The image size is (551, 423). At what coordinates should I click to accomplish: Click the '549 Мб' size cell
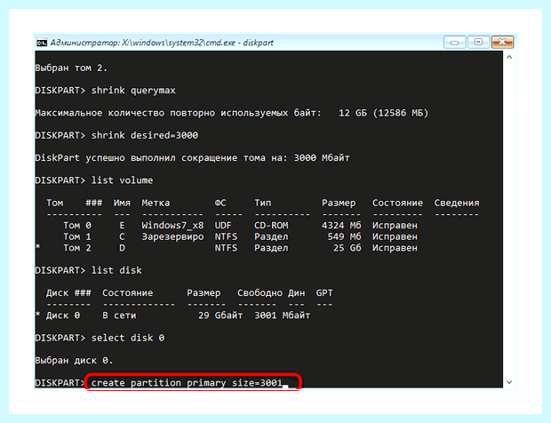344,236
